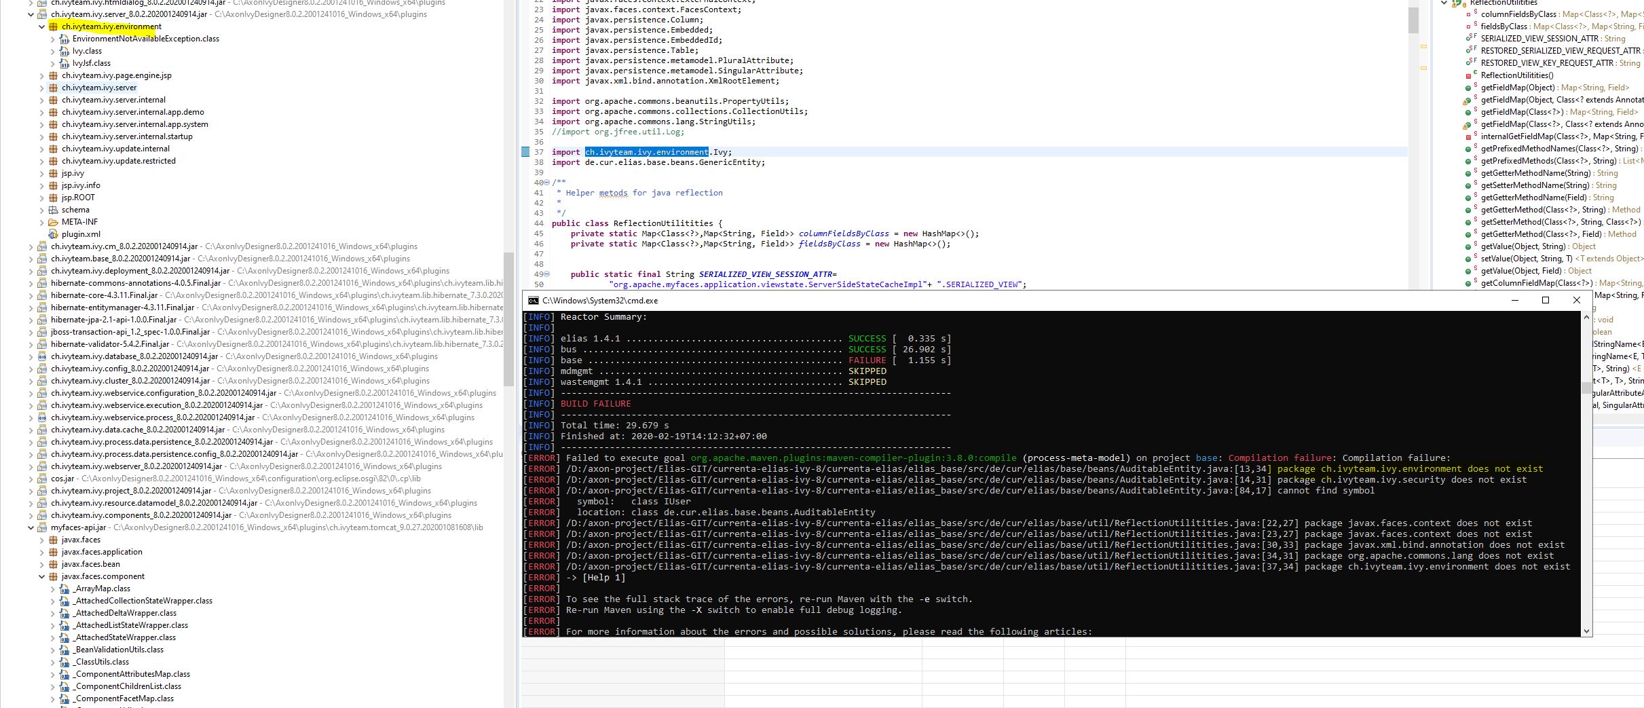Click the META-INF folder icon

[x=53, y=222]
